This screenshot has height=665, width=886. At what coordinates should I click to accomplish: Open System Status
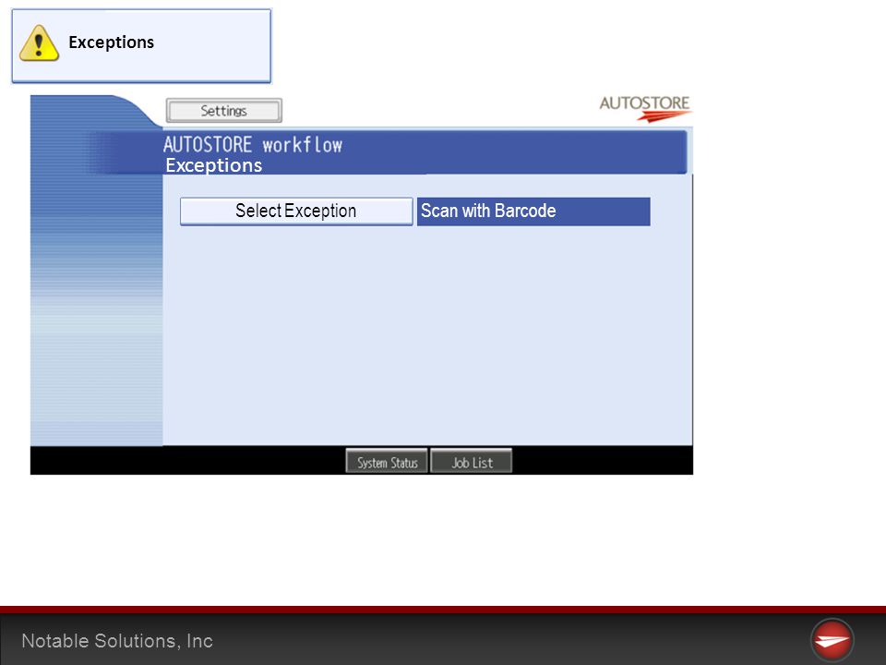click(387, 461)
